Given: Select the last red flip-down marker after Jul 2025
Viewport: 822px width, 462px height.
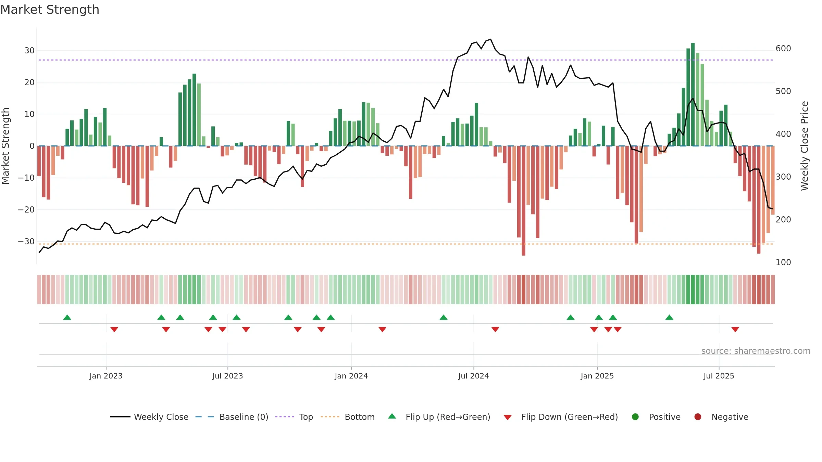Looking at the screenshot, I should [x=735, y=329].
